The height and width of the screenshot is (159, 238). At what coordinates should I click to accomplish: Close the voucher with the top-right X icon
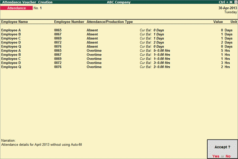(236, 2)
